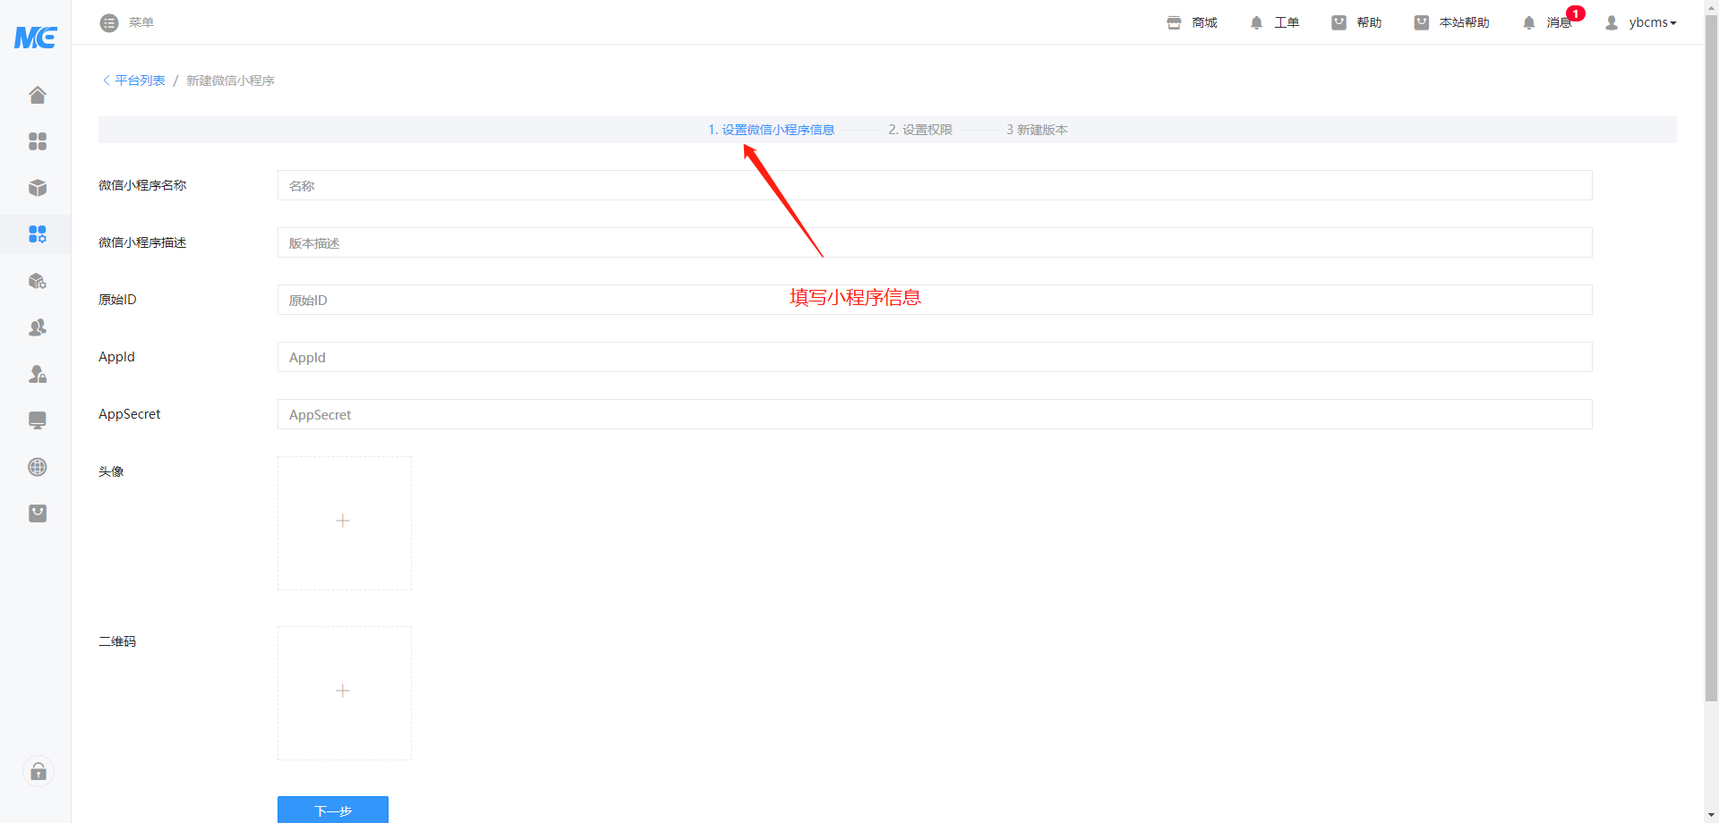The height and width of the screenshot is (823, 1719).
Task: Click the scrollbar's down arrow
Action: [x=1711, y=816]
